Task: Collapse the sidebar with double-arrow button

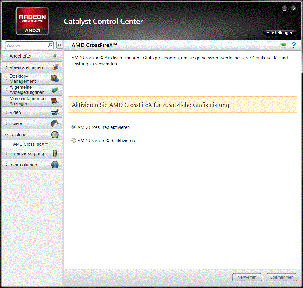Action: click(x=59, y=45)
